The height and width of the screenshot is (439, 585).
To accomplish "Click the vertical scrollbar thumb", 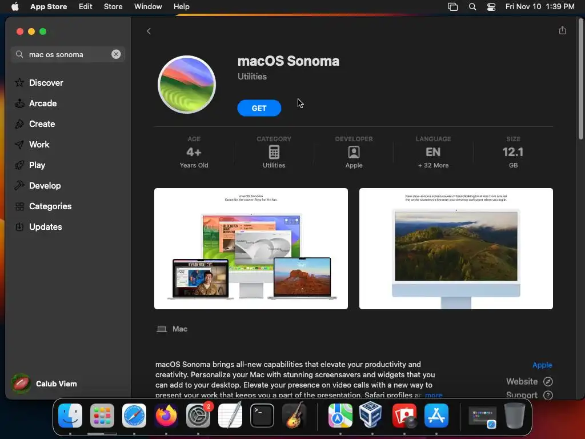I will click(580, 79).
